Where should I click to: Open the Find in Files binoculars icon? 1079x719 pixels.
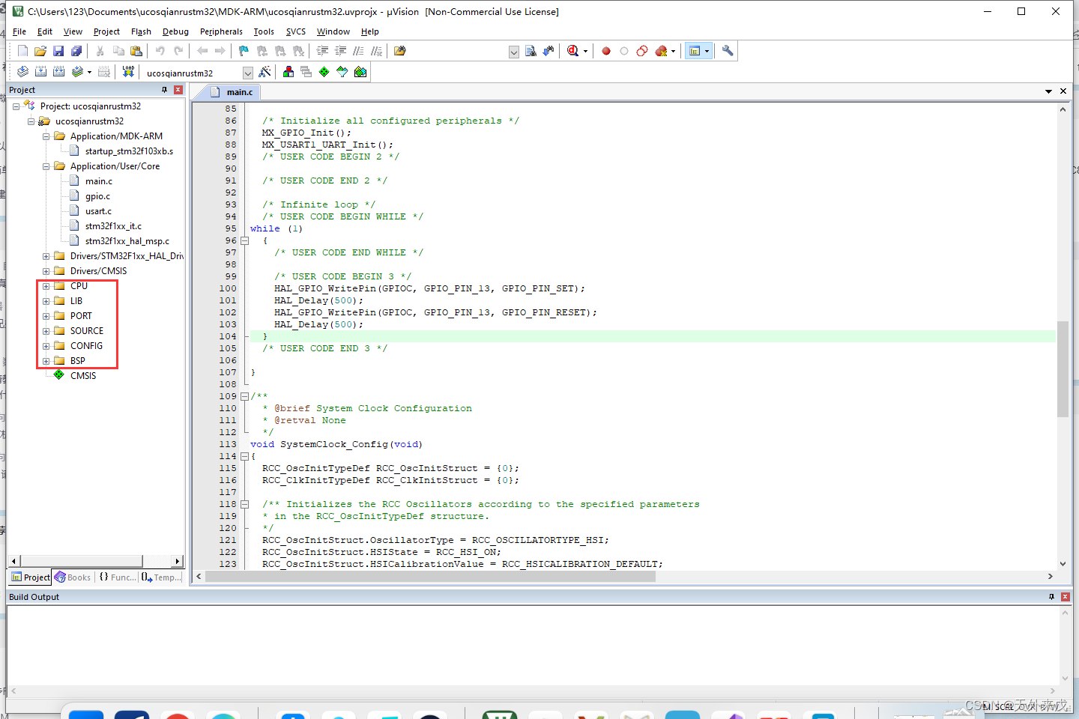pyautogui.click(x=531, y=50)
